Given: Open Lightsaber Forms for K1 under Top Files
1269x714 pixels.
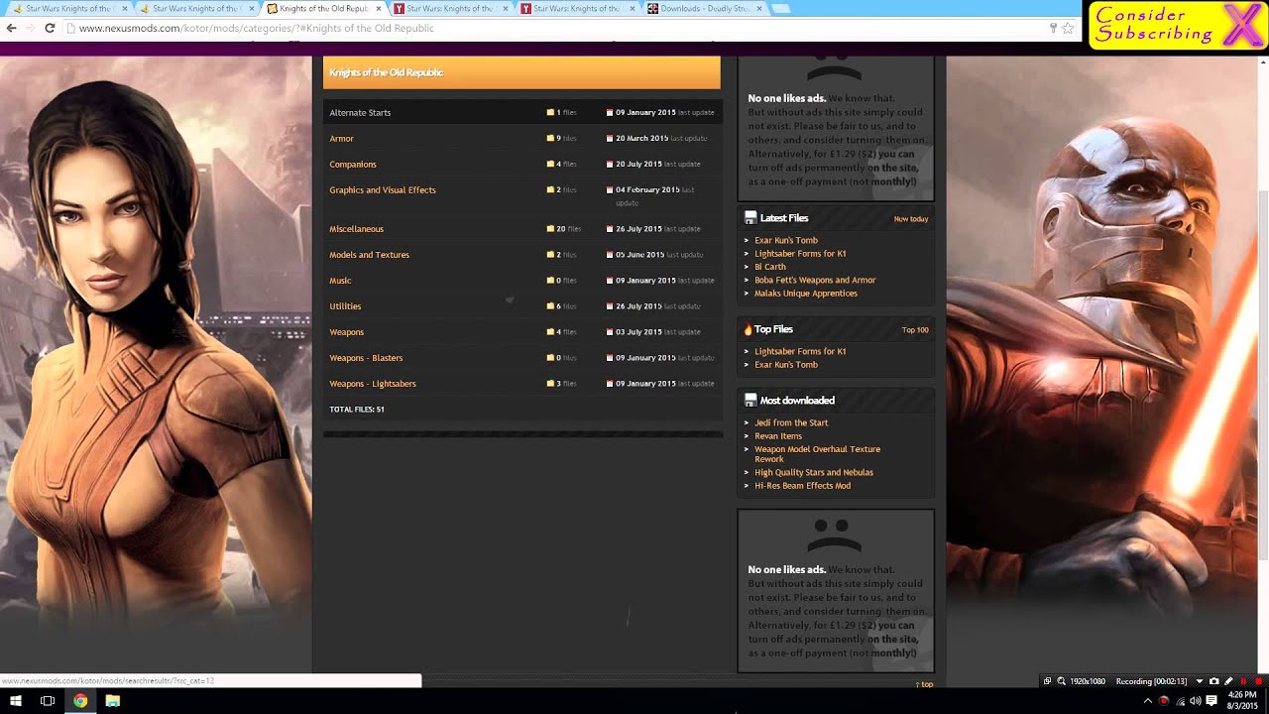Looking at the screenshot, I should pyautogui.click(x=800, y=351).
